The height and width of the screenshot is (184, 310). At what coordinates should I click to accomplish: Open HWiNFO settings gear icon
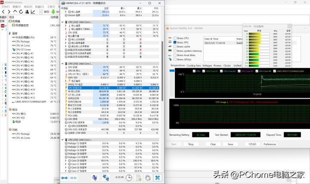click(148, 178)
